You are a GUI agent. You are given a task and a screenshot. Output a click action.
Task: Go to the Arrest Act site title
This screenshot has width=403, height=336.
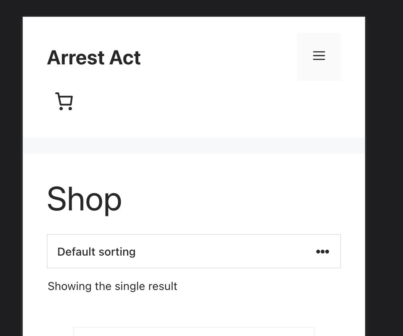(94, 58)
